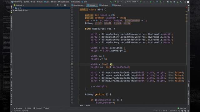200x112 pixels.
Task: Expand the Gradle Scripts tree node
Action: click(x=14, y=10)
